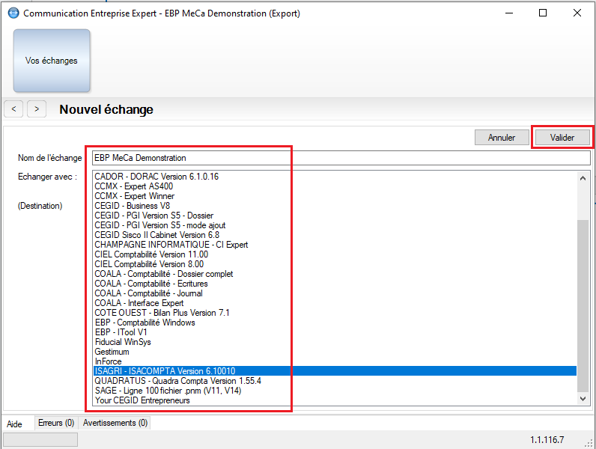Open the Avertissements (0) tab

115,423
